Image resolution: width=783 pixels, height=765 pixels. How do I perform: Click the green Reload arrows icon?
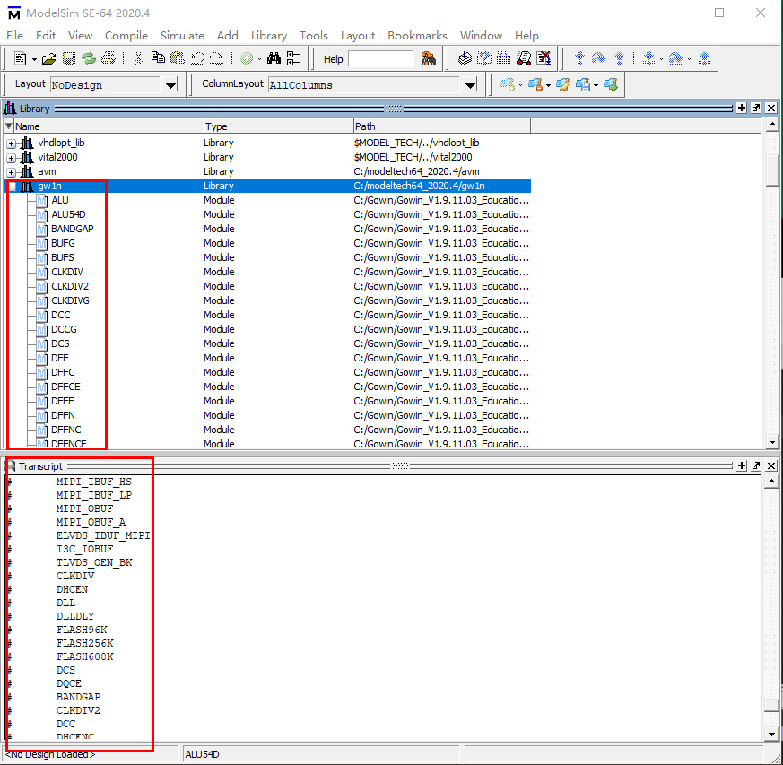click(x=89, y=59)
